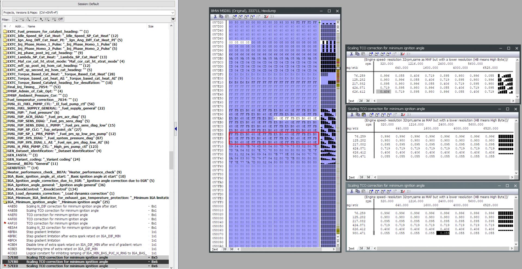522x269 pixels.
Task: Click the triangle filter icon in Filter bar
Action: point(28,19)
